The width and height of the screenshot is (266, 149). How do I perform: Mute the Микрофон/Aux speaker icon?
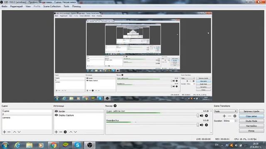pyautogui.click(x=202, y=125)
